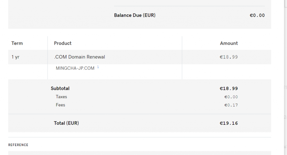Click the Fees label
The height and width of the screenshot is (155, 287).
click(x=60, y=105)
